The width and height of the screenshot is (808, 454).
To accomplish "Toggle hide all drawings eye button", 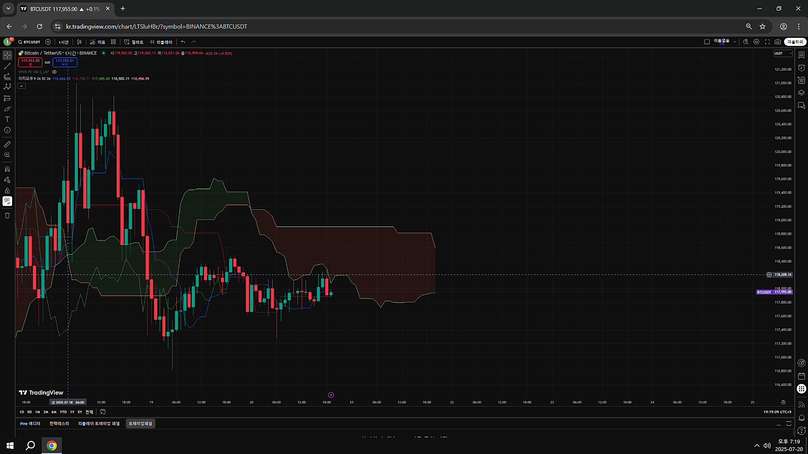I will point(7,201).
